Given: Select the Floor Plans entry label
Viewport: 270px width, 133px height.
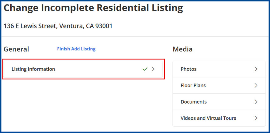Looking at the screenshot, I should pyautogui.click(x=193, y=86).
